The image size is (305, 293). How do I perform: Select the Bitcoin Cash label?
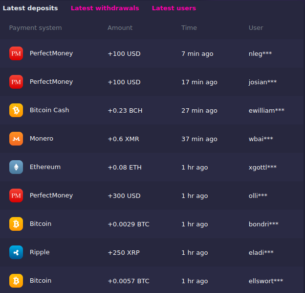[x=49, y=110]
